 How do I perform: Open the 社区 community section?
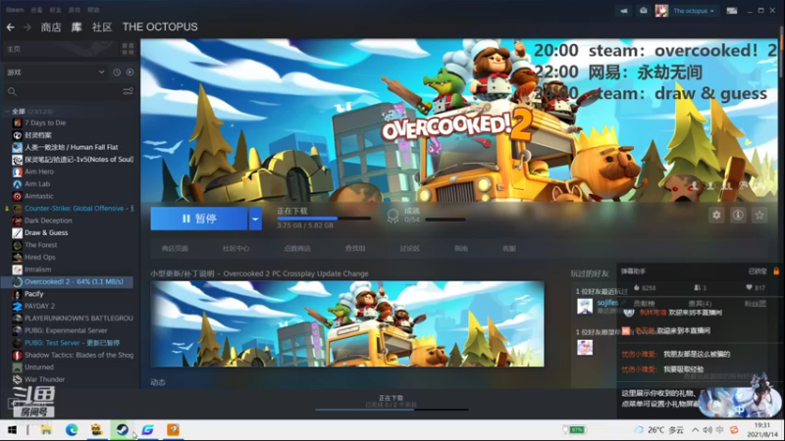[102, 27]
